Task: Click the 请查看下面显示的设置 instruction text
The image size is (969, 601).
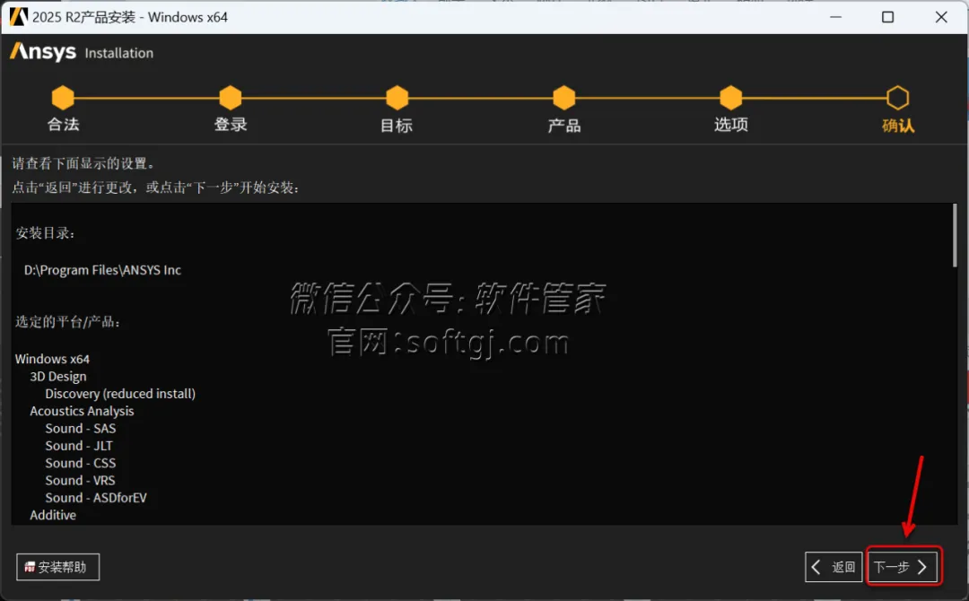Action: [83, 163]
